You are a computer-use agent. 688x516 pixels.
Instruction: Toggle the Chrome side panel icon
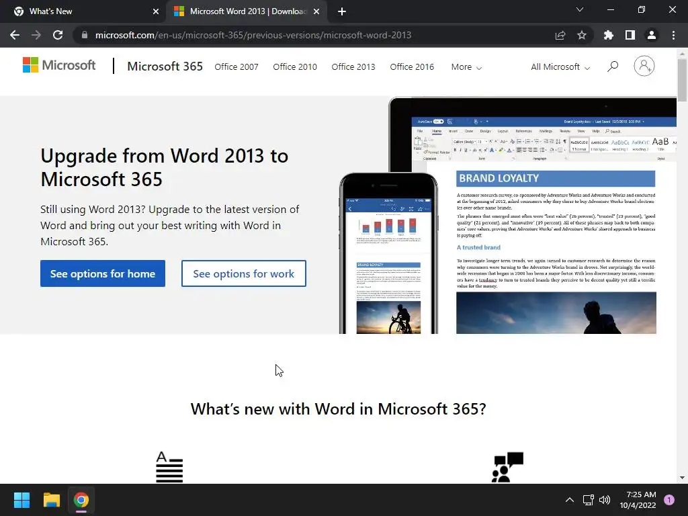pos(630,35)
